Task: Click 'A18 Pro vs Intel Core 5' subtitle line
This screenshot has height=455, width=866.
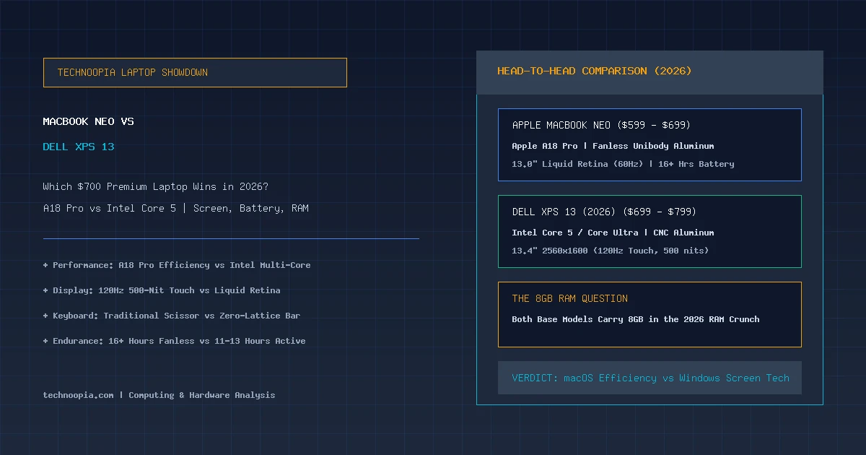Action: pyautogui.click(x=176, y=208)
